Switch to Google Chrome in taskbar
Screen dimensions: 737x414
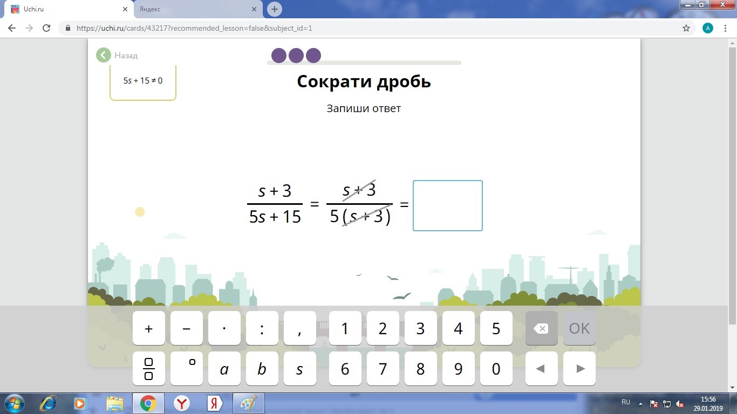click(148, 403)
